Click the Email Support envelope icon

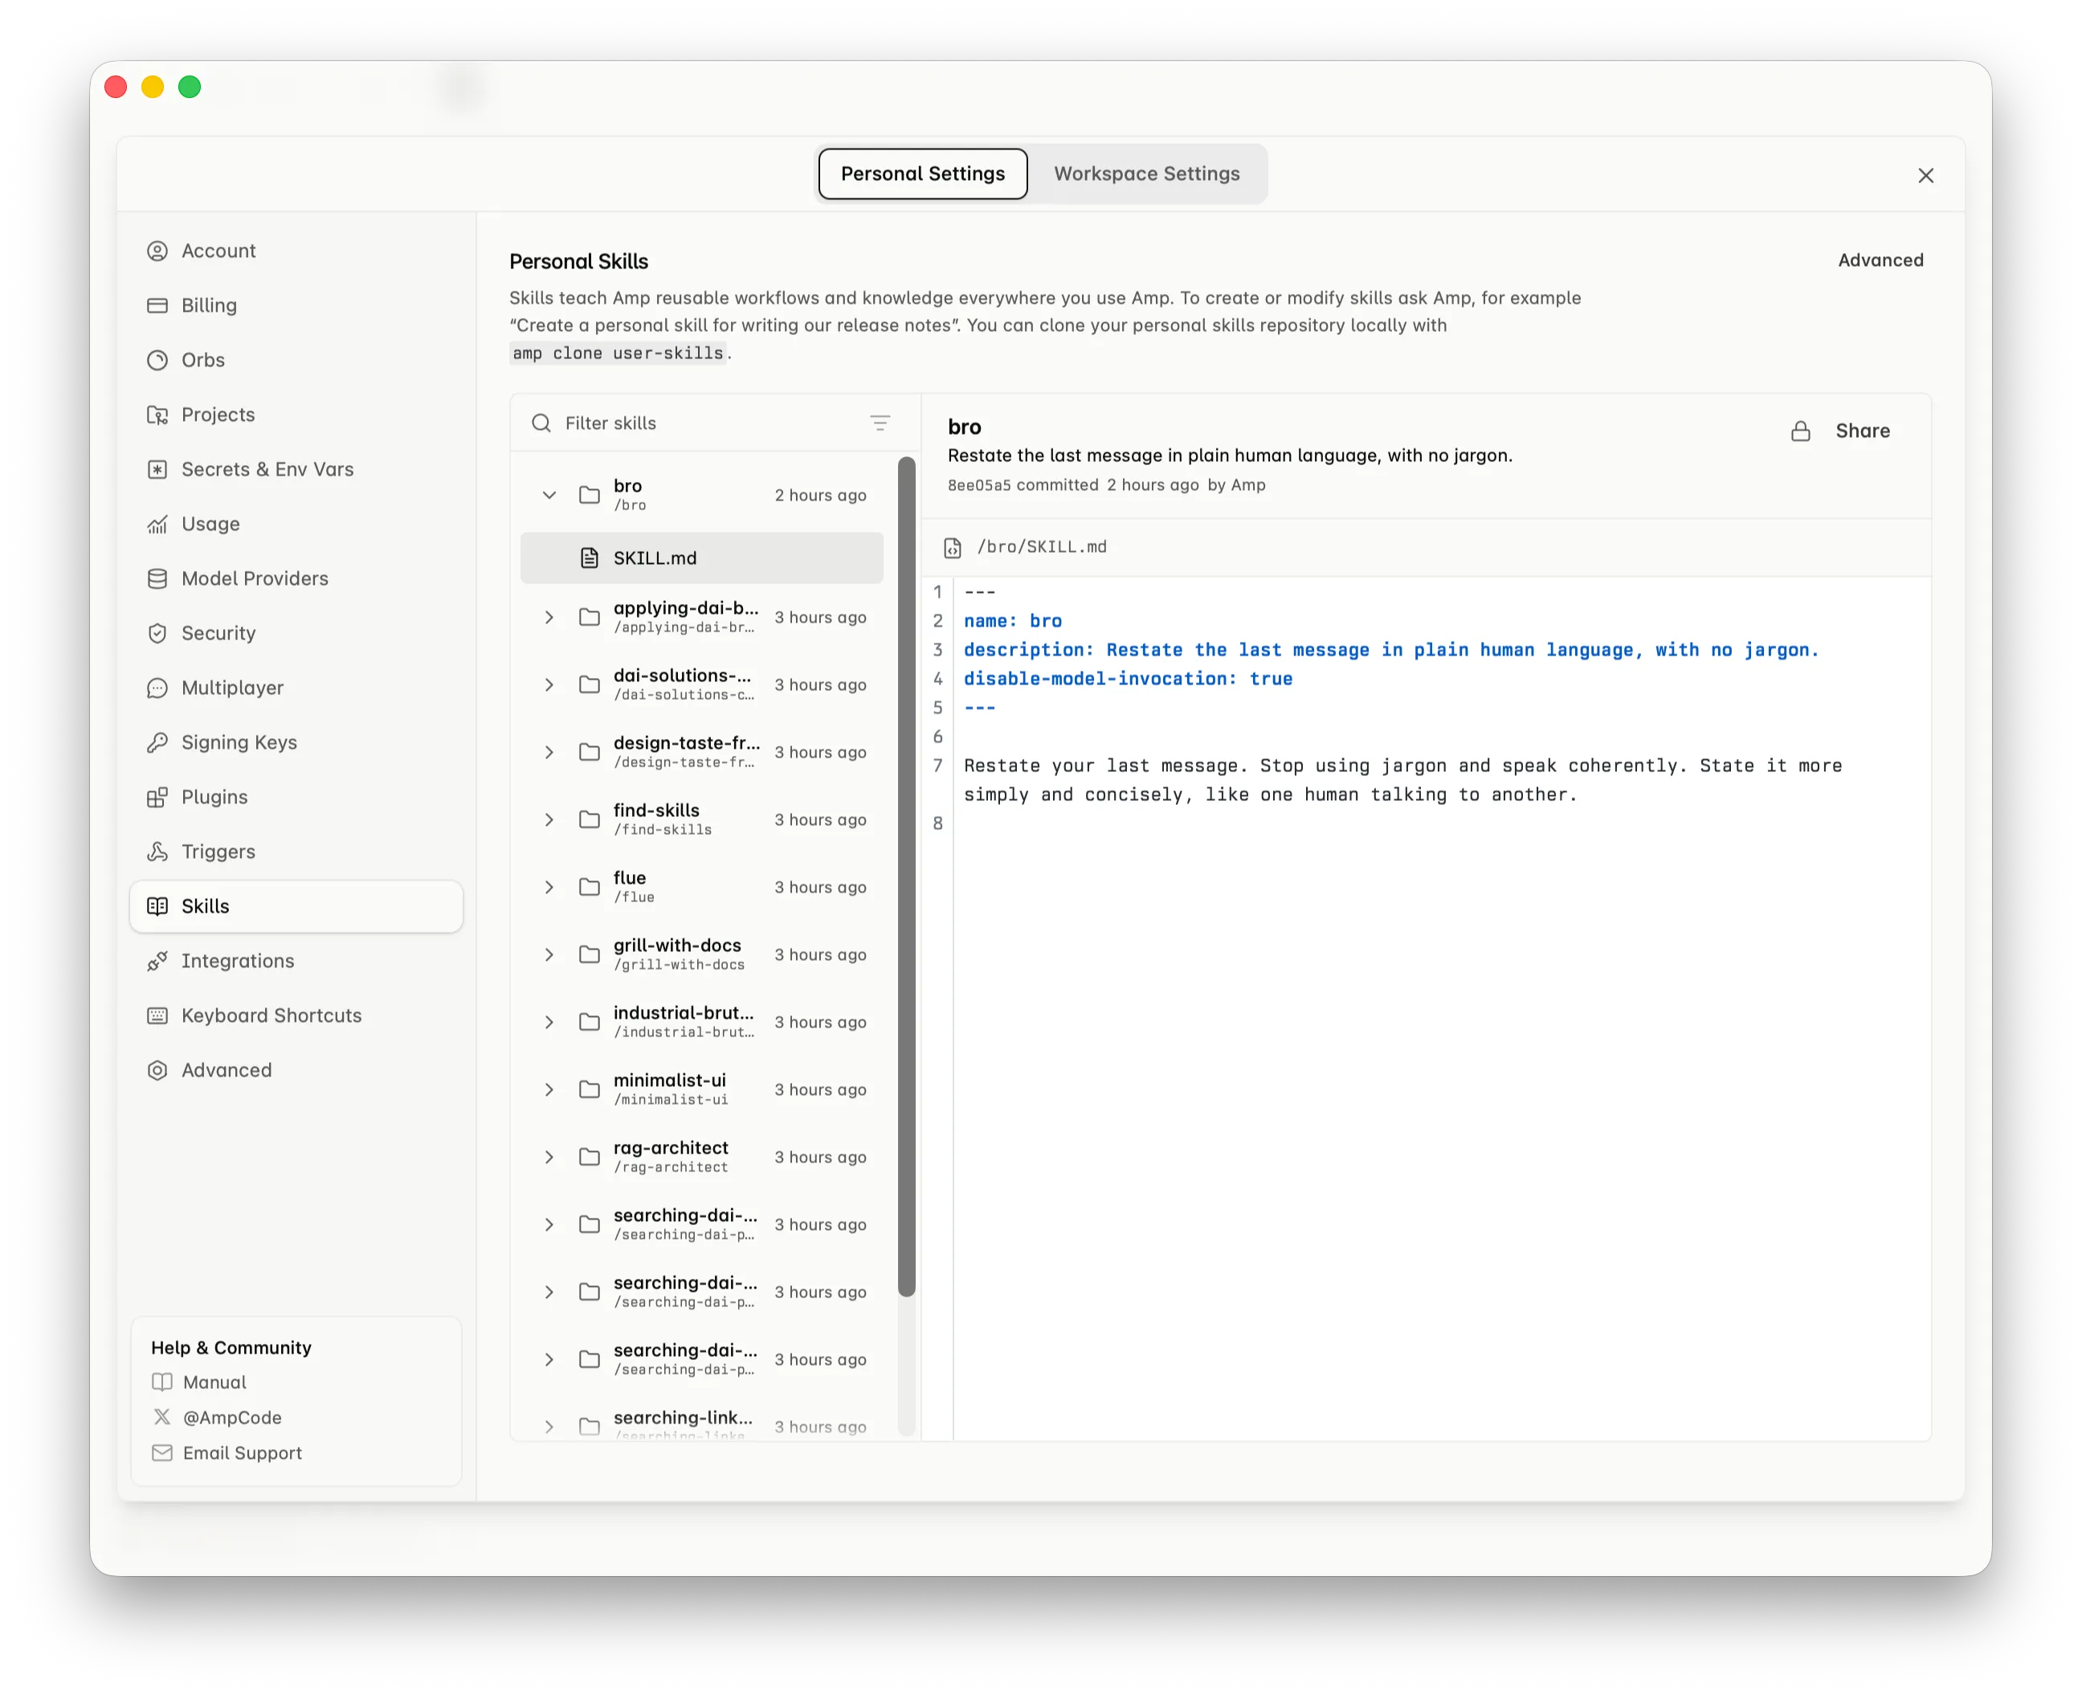point(162,1454)
